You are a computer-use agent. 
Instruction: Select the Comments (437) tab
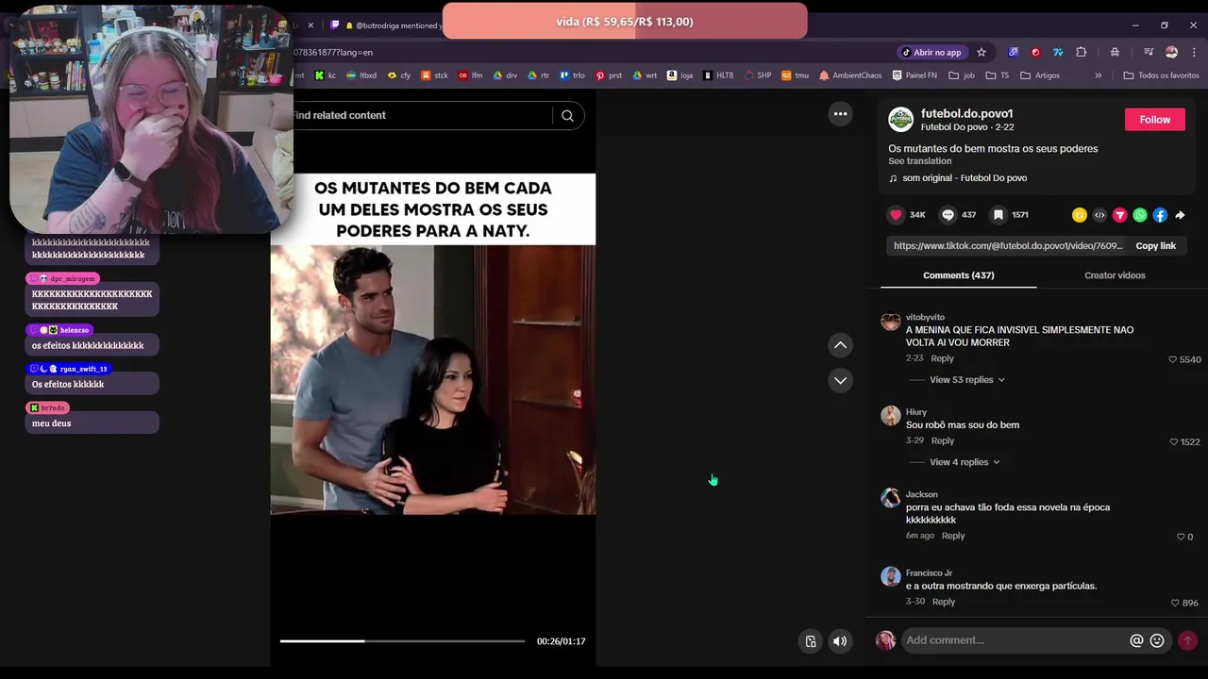click(958, 275)
